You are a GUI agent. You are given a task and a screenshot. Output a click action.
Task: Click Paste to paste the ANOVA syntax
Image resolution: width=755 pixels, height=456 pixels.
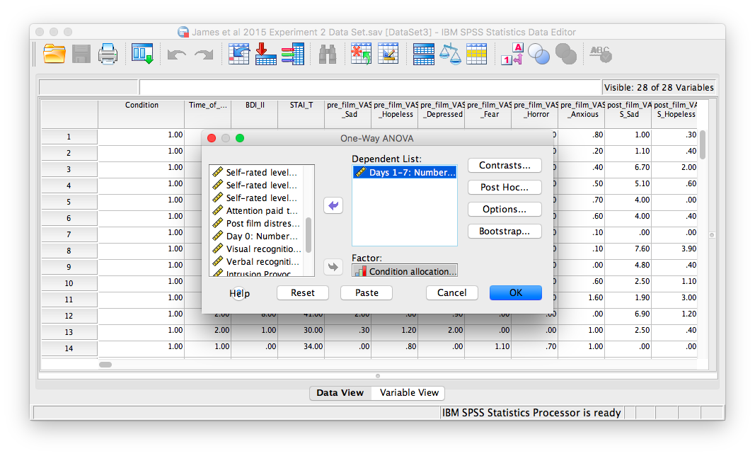tap(367, 292)
